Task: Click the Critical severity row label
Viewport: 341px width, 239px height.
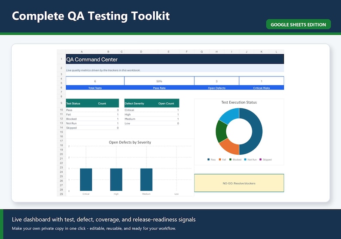Action: pyautogui.click(x=129, y=110)
